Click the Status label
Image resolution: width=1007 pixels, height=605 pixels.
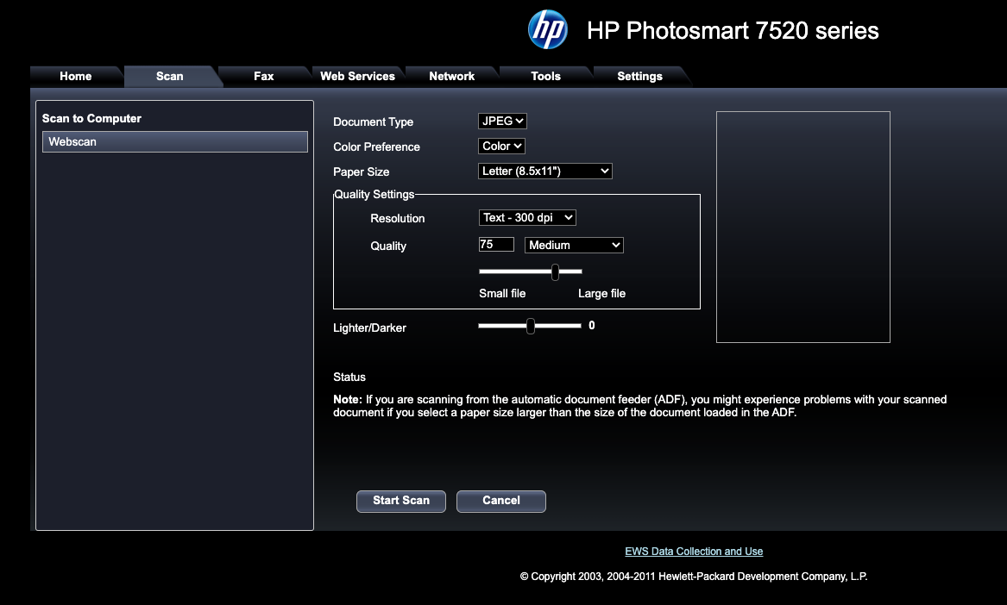click(x=349, y=377)
